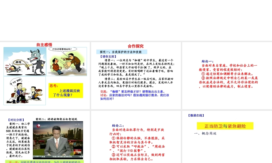
Task: Click the 结论一： heading
Action: pyautogui.click(x=208, y=61)
